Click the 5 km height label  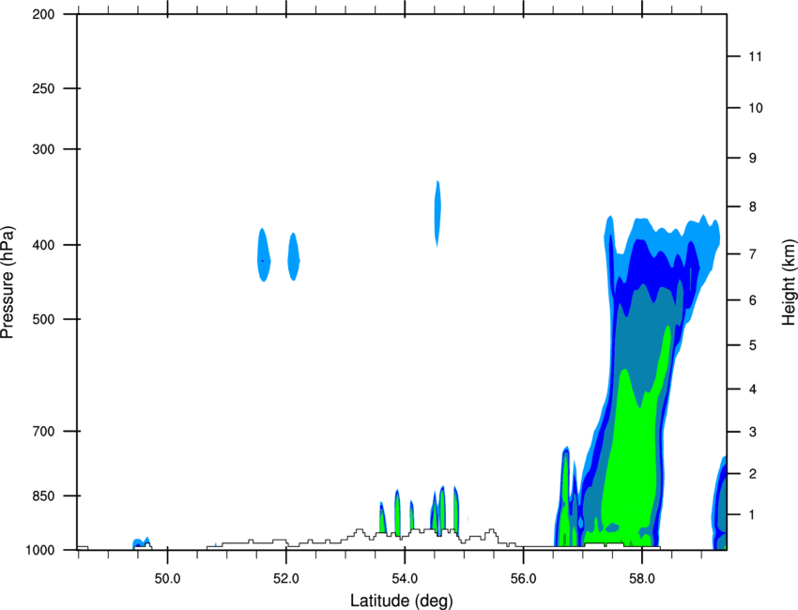[x=753, y=345]
